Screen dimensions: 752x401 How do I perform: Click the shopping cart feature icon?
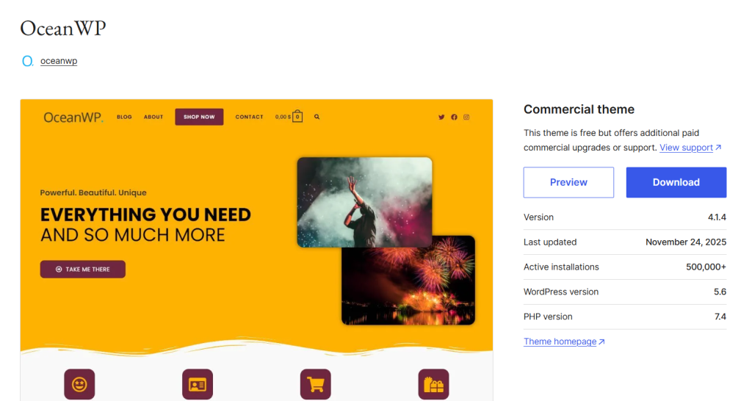coord(316,384)
